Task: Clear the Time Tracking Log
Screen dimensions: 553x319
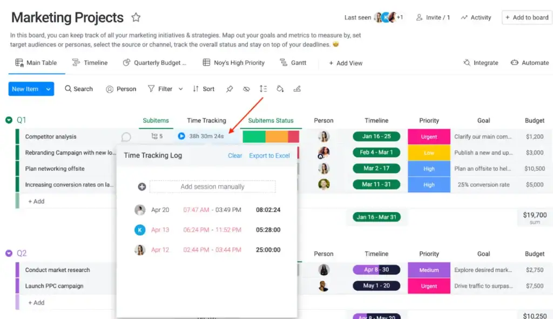Action: [235, 155]
